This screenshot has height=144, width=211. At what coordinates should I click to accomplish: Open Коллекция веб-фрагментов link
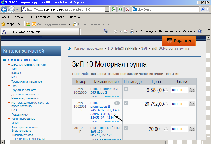(x=93, y=24)
